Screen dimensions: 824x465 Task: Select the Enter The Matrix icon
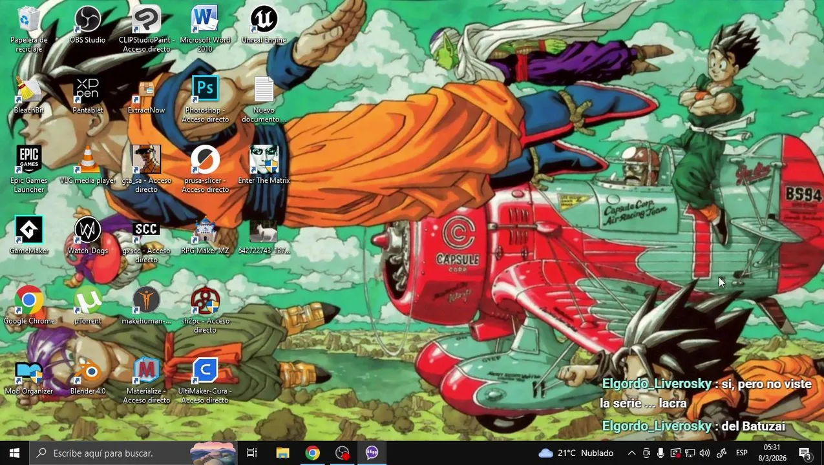point(264,165)
